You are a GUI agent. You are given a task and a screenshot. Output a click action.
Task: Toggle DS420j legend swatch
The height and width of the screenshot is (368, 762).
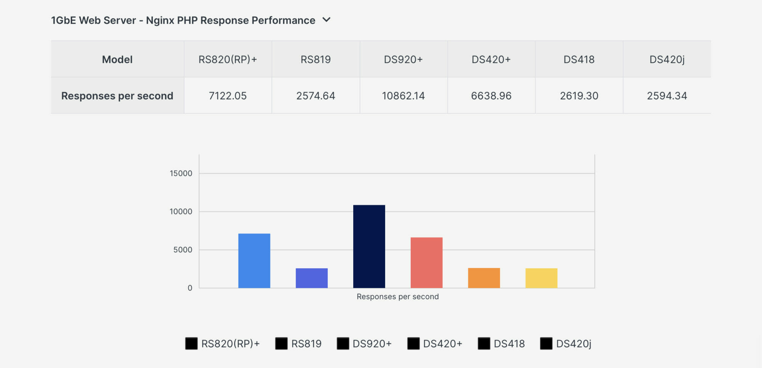pyautogui.click(x=546, y=343)
